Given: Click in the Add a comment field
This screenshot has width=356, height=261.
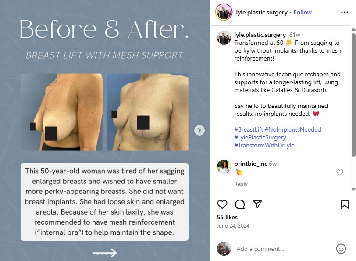Looking at the screenshot, I should [x=284, y=249].
